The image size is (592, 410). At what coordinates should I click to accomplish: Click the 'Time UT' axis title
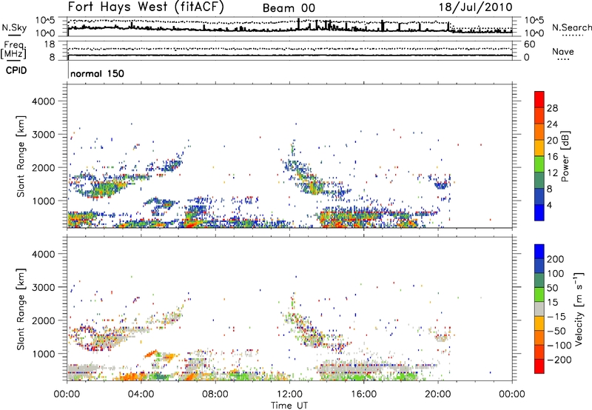289,406
